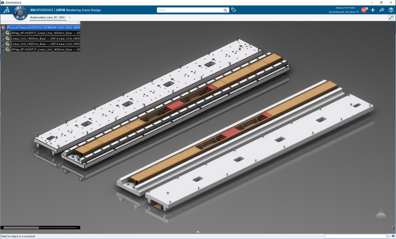Open the 3DS compass logo menu
This screenshot has width=396, height=239.
(7, 10)
